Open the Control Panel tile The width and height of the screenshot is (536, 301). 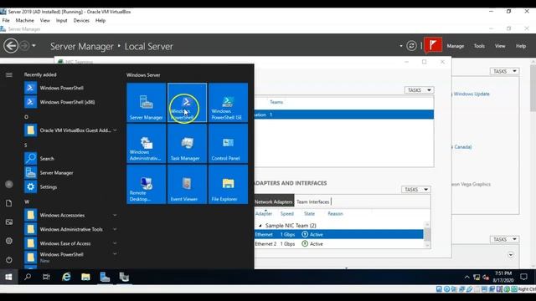[228, 143]
